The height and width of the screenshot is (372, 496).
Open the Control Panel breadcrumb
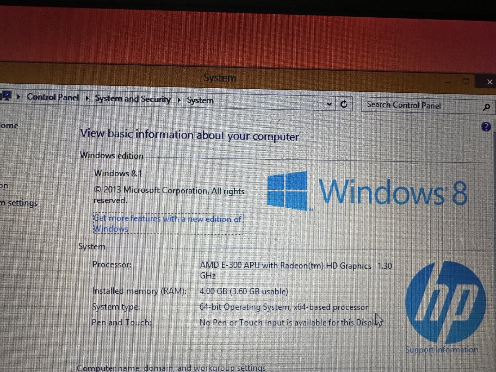tap(53, 97)
